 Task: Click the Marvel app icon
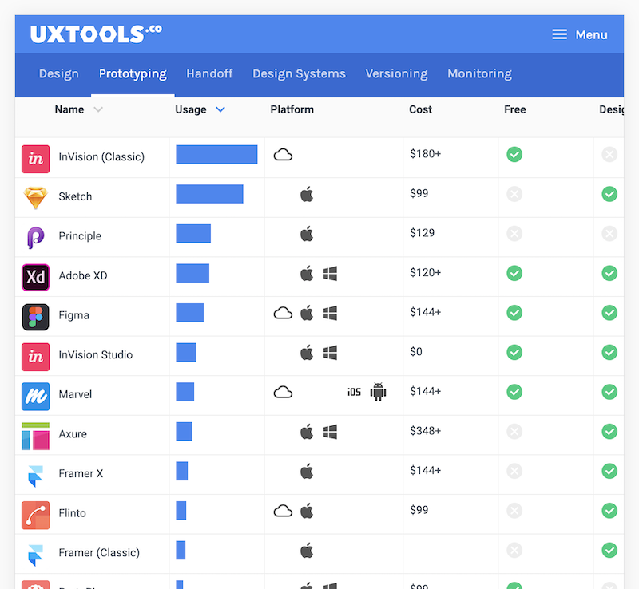click(x=35, y=397)
